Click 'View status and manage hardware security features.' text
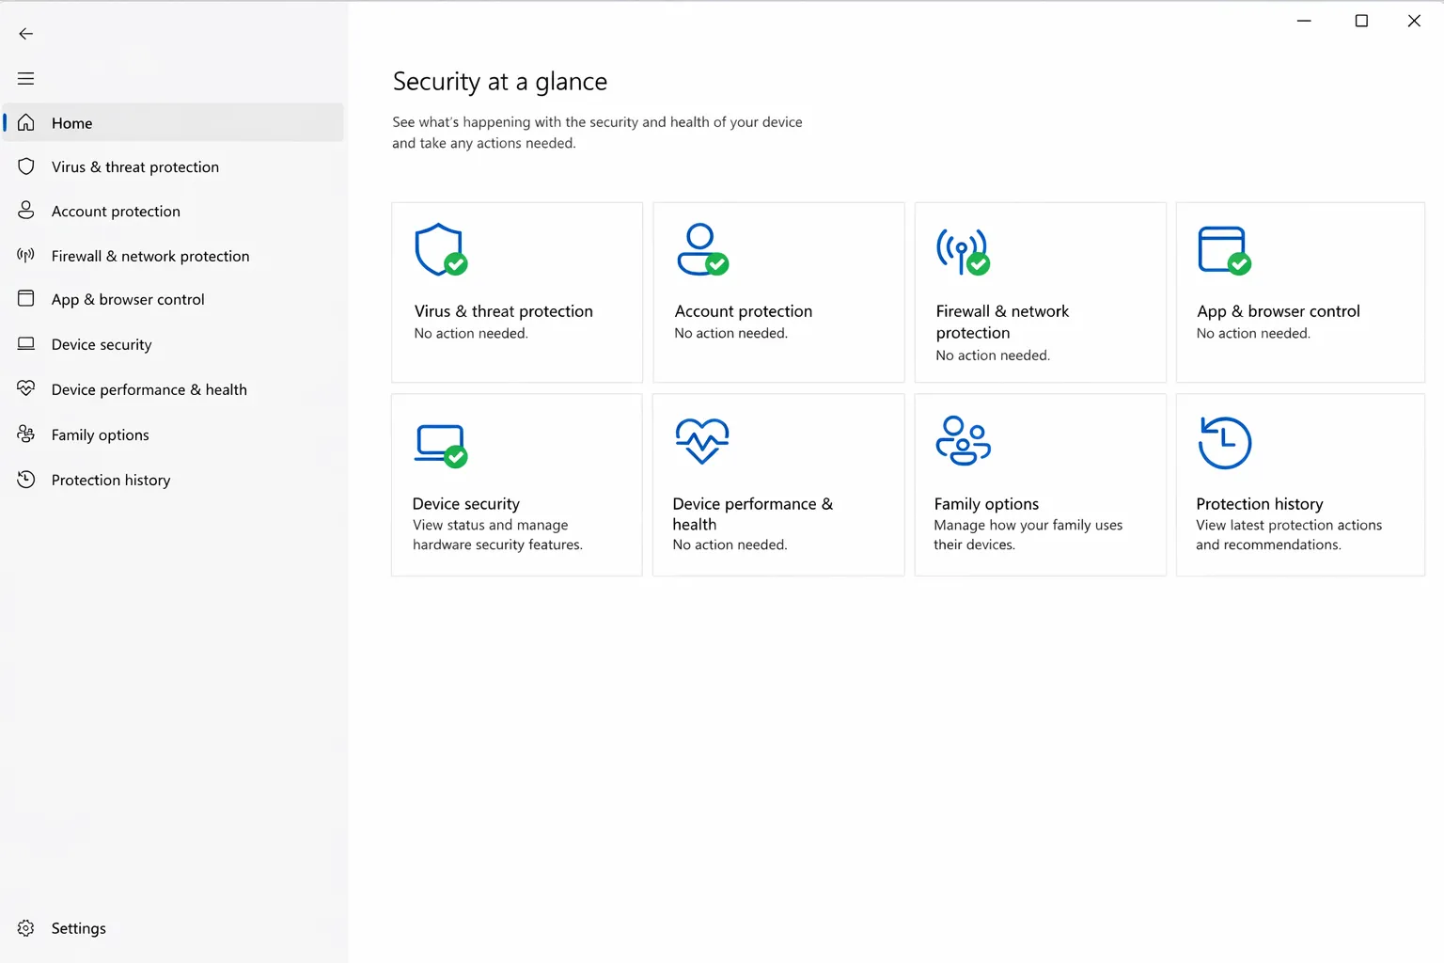Image resolution: width=1444 pixels, height=963 pixels. pyautogui.click(x=497, y=535)
